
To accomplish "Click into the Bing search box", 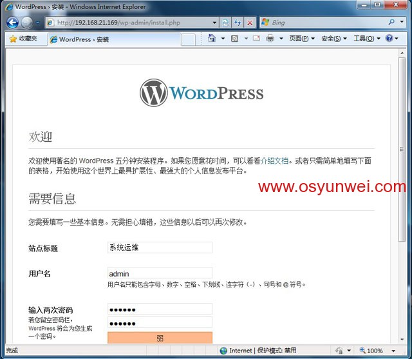I will 323,23.
